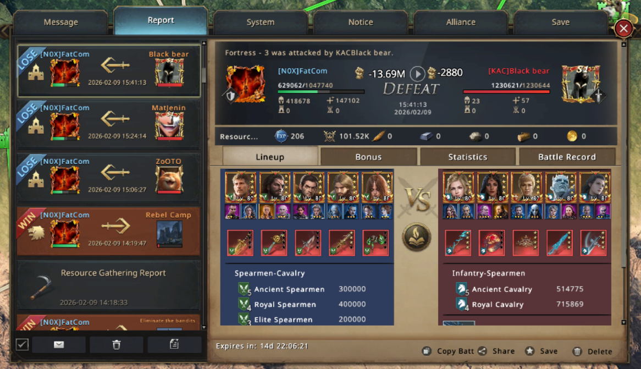Image resolution: width=641 pixels, height=369 pixels.
Task: Click the envelope mark-as-read icon
Action: (x=59, y=345)
